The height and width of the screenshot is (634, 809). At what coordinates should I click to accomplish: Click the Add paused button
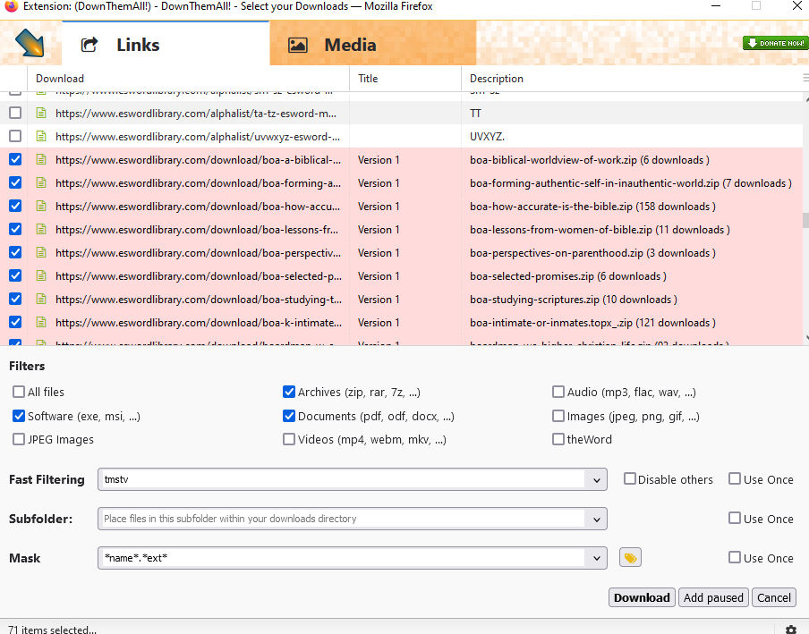click(x=713, y=597)
